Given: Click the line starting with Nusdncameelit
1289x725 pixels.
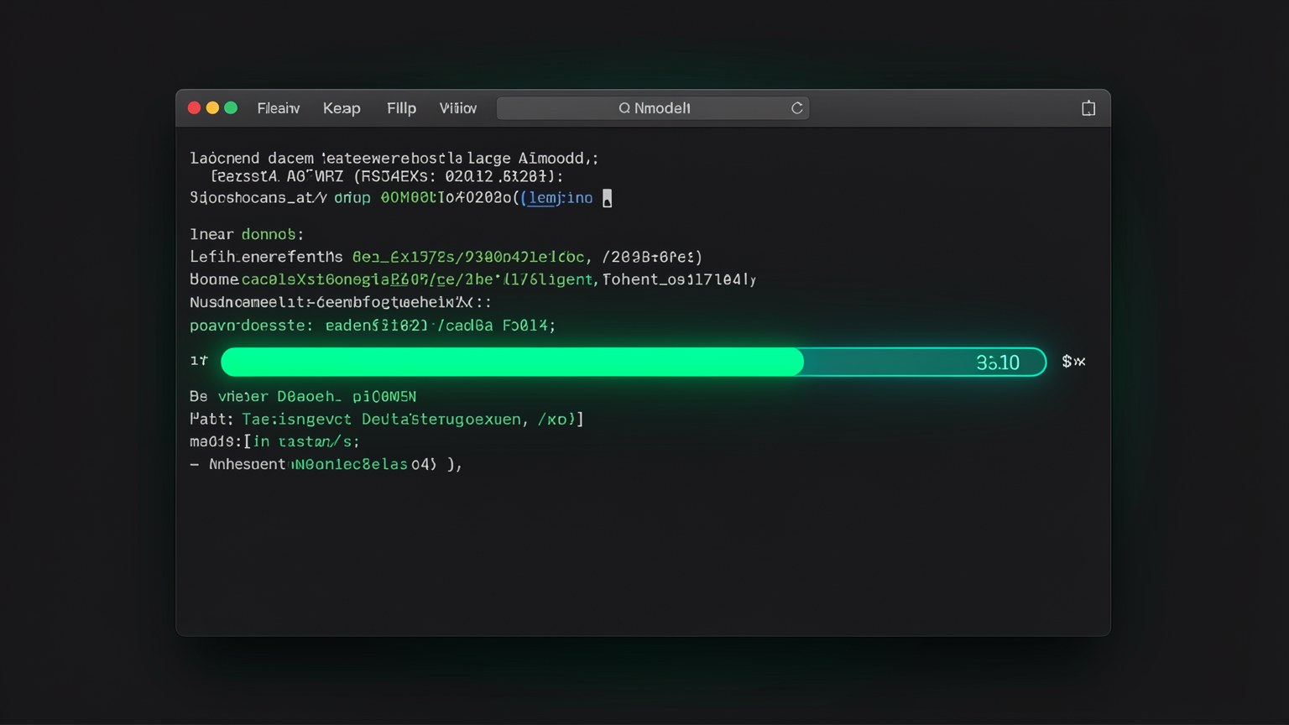Looking at the screenshot, I should click(x=341, y=302).
